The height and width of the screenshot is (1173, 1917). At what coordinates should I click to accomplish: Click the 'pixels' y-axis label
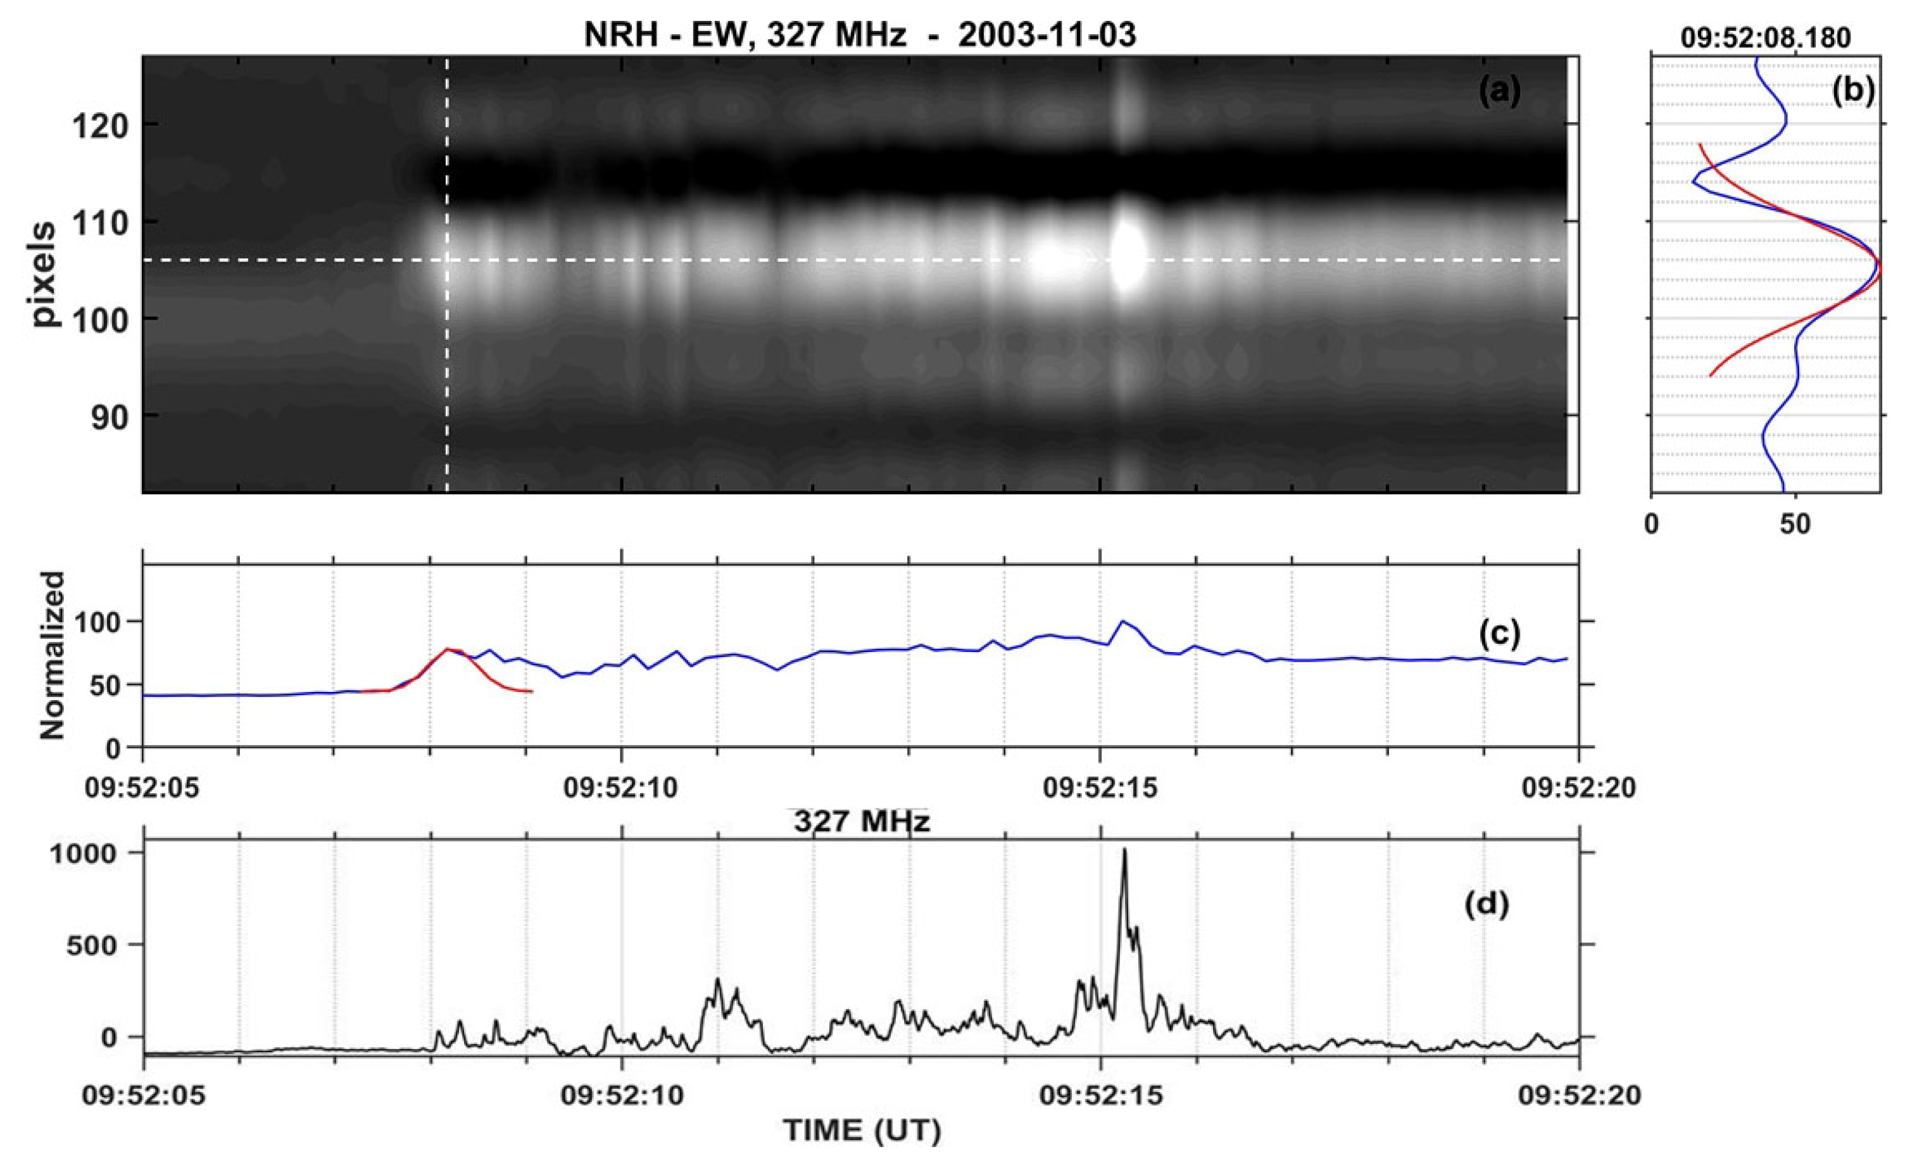click(45, 274)
